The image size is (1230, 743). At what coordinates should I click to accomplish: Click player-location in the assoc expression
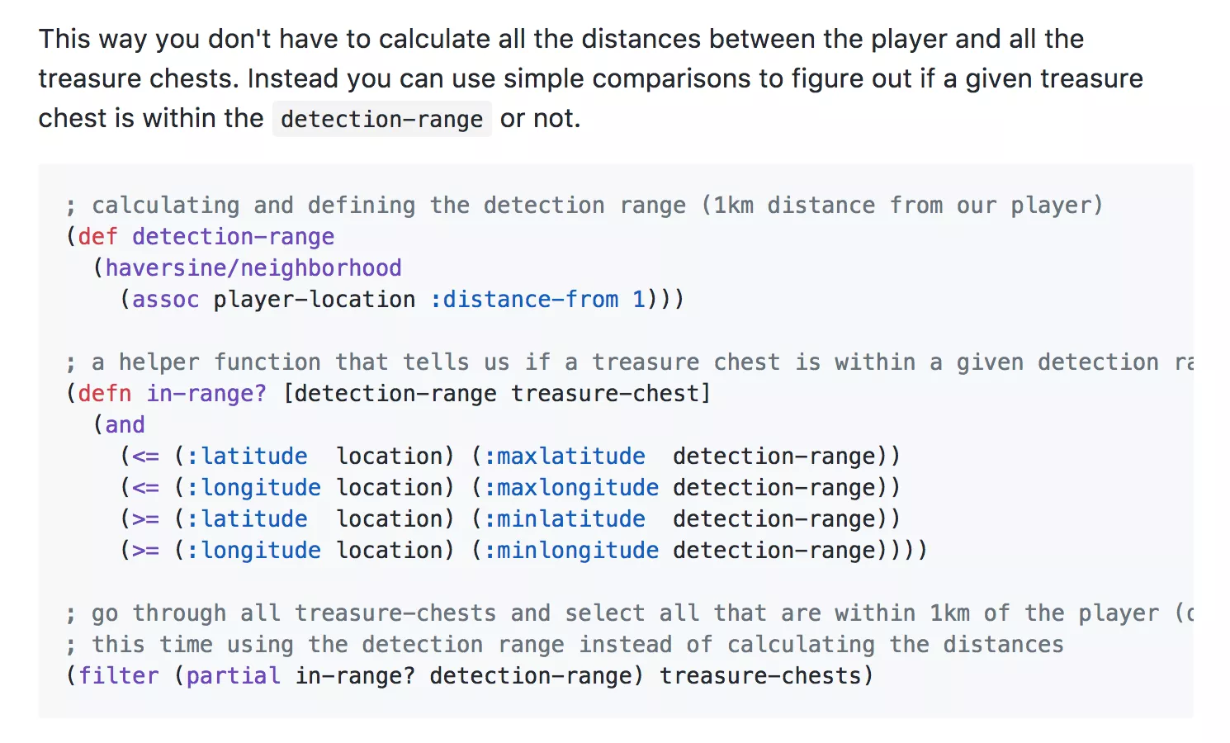pos(314,300)
